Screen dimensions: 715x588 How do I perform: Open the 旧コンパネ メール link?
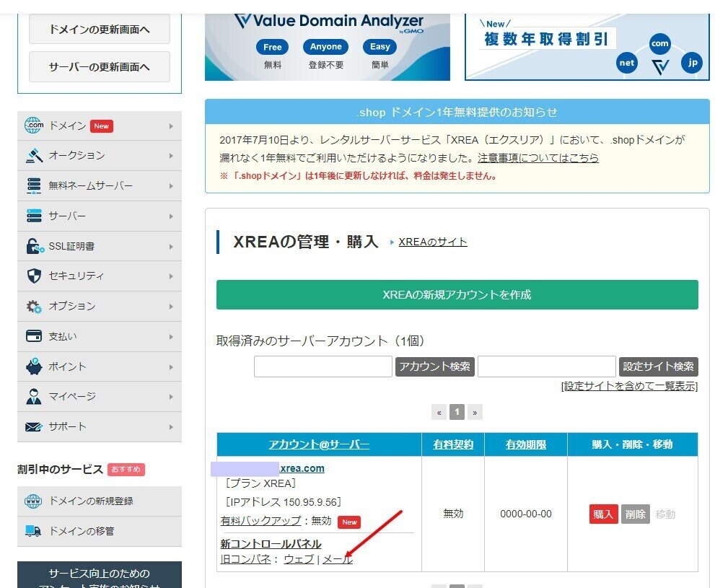point(338,559)
